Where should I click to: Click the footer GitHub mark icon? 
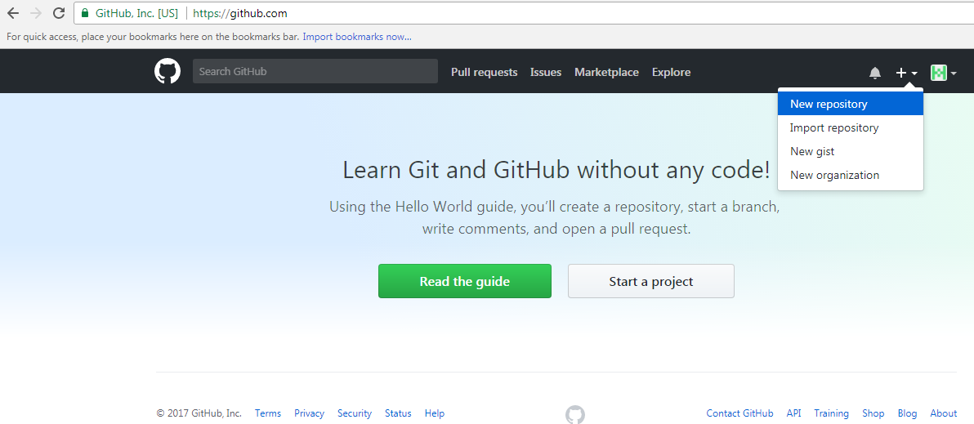click(x=575, y=414)
